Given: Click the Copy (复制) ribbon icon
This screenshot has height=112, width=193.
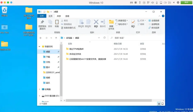Looking at the screenshot, I should [50, 22].
